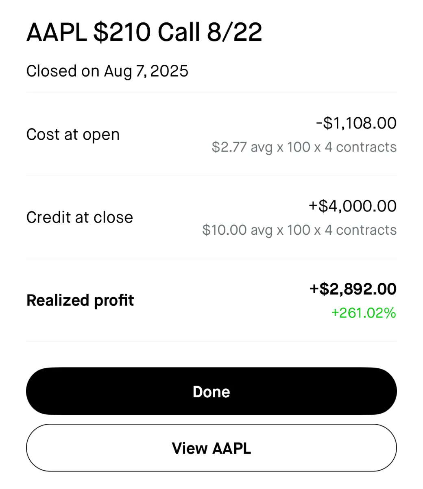Select the green +261.02% return figure
This screenshot has width=423, height=489.
364,313
